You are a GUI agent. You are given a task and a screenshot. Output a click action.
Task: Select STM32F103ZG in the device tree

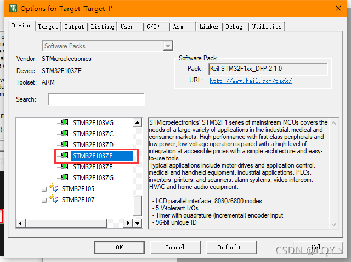(x=93, y=178)
